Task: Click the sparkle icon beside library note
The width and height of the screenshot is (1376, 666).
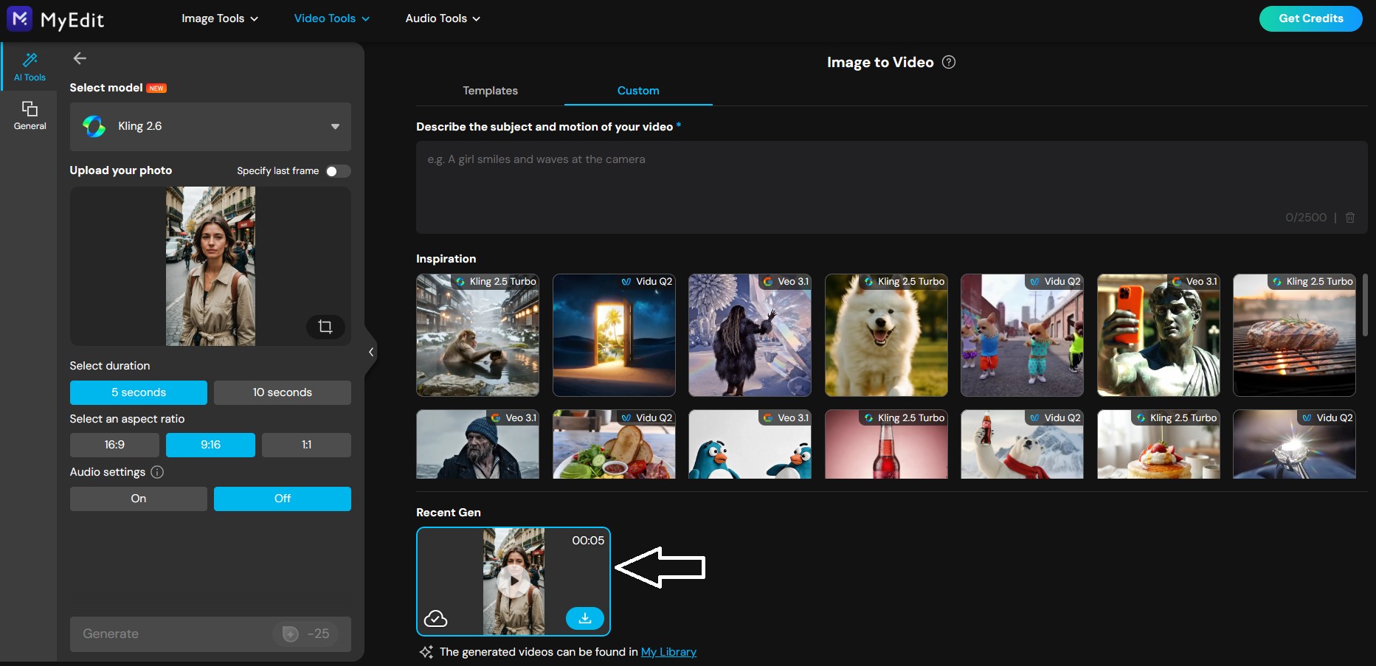Action: tap(426, 652)
